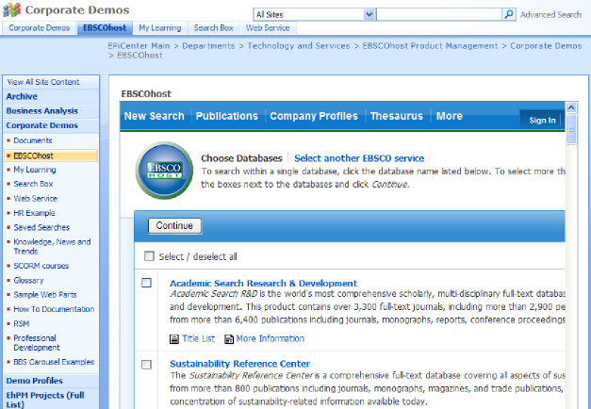Open RSM in sidebar
The image size is (591, 409).
[21, 324]
